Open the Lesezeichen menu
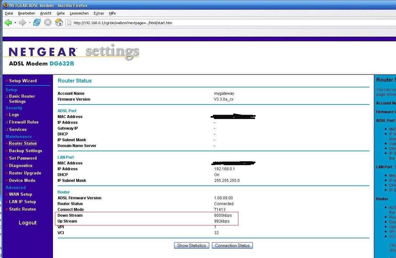The width and height of the screenshot is (396, 258). point(79,13)
